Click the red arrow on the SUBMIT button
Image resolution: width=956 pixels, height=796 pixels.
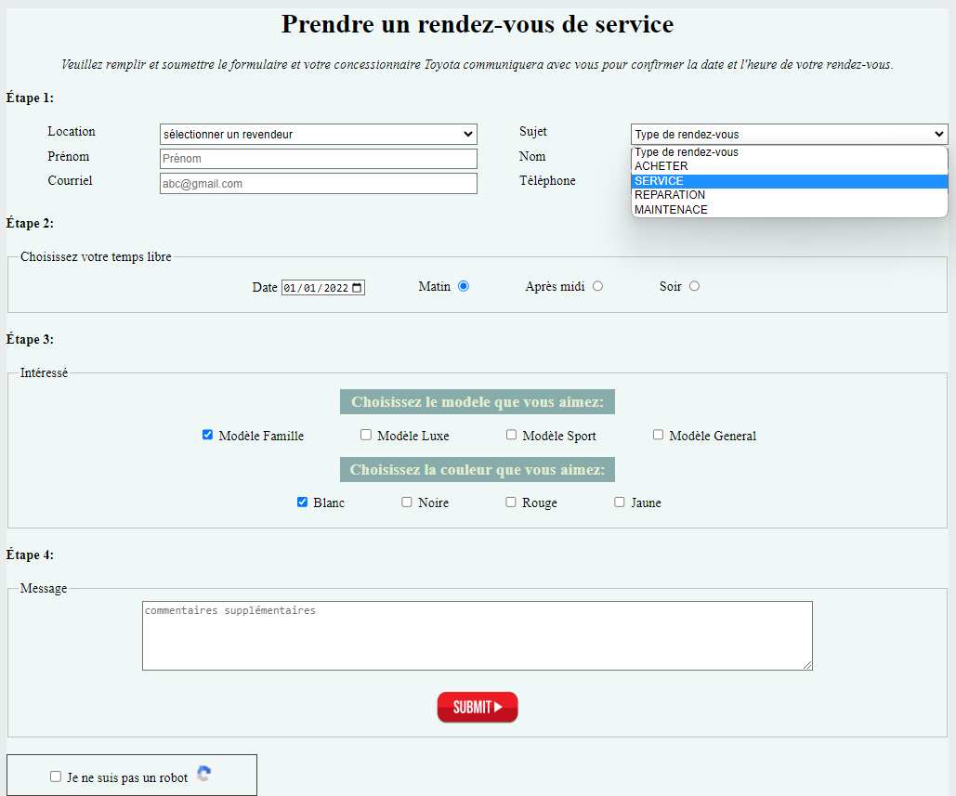pyautogui.click(x=500, y=707)
